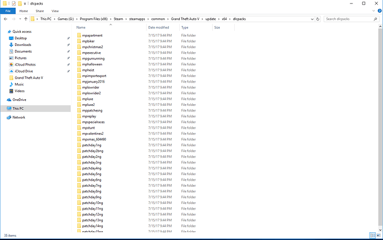This screenshot has height=240, width=383.
Task: Select the mplowrider2 folder name
Action: click(x=92, y=93)
